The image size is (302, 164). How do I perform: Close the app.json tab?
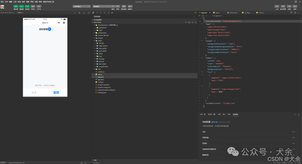click(x=210, y=13)
